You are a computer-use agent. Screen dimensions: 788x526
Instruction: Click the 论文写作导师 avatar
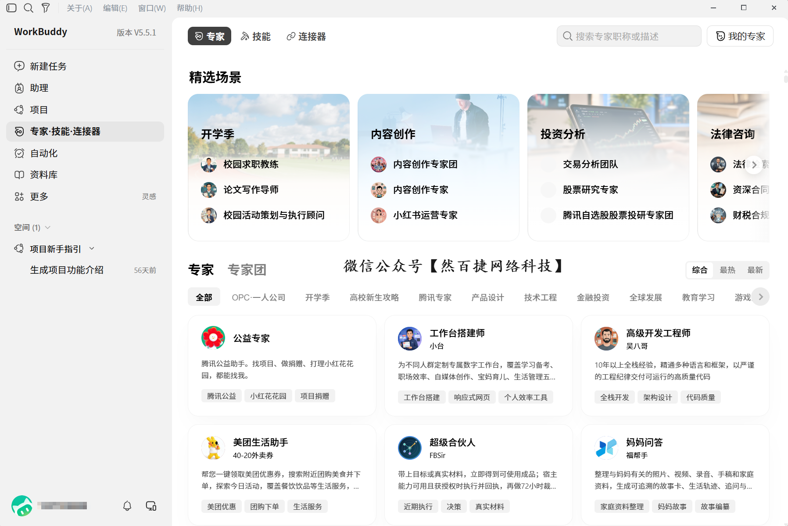(x=209, y=190)
